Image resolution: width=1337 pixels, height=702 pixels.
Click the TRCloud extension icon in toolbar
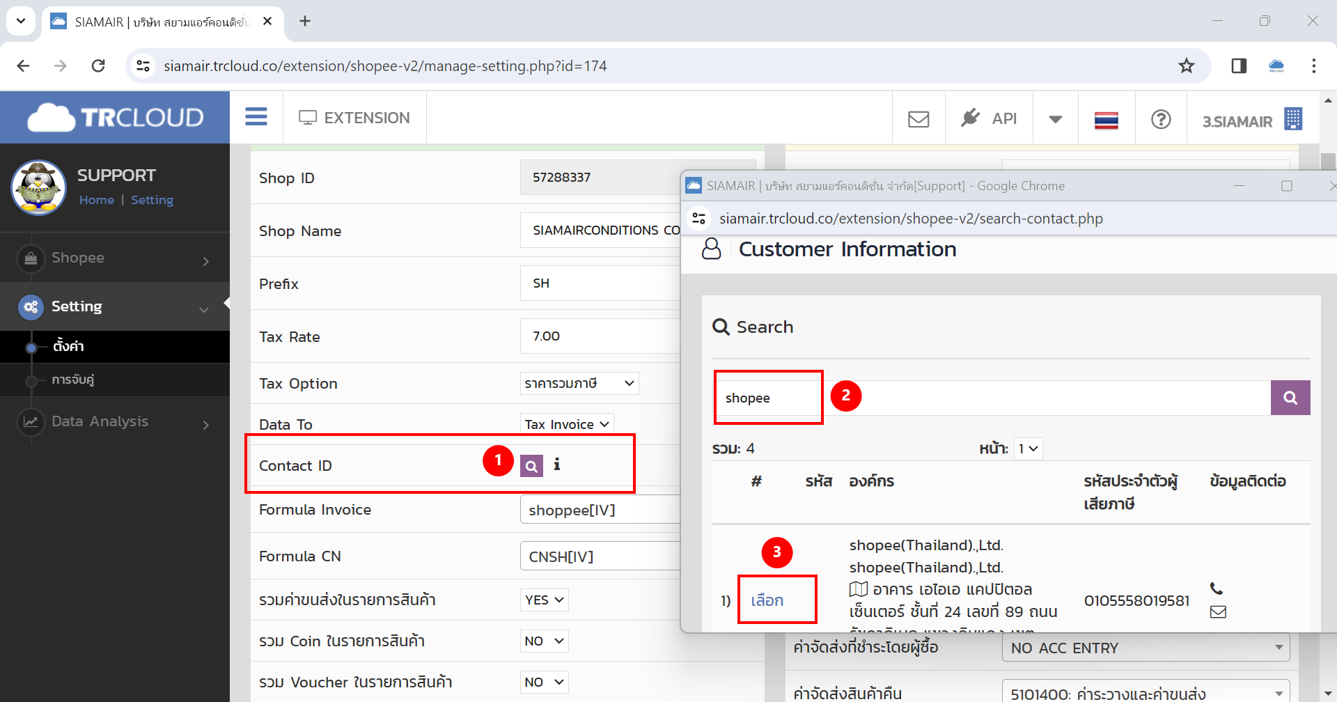point(1276,65)
